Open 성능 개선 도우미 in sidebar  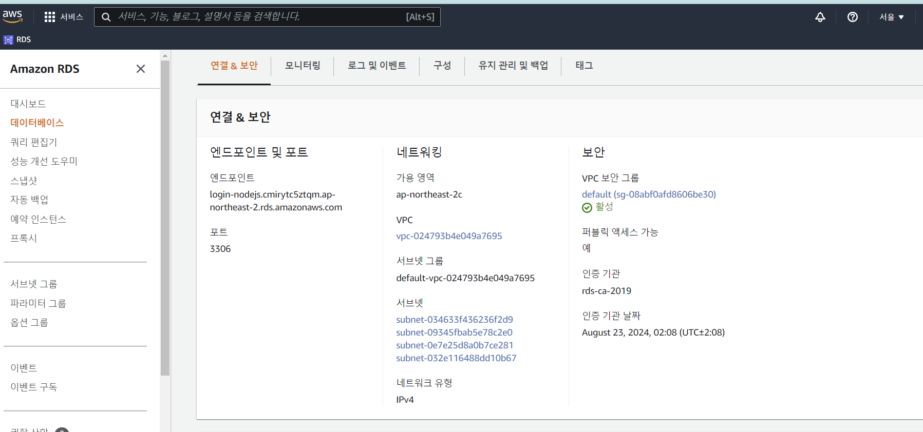(x=44, y=161)
